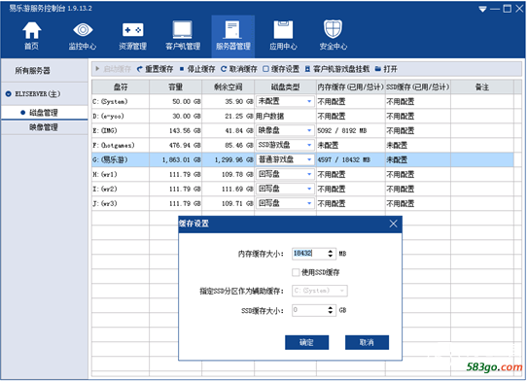Select 磁盘管理 in sidebar

point(44,113)
